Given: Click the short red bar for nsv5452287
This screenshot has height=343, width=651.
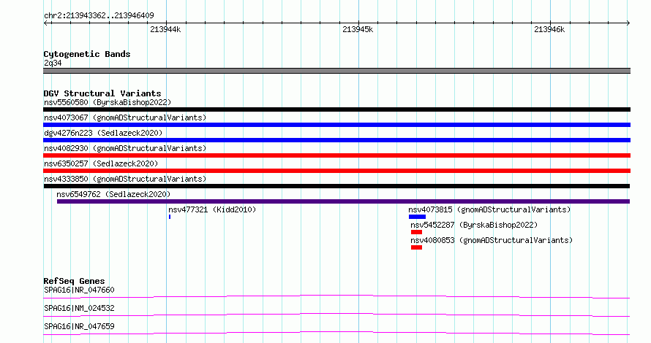Looking at the screenshot, I should (416, 232).
